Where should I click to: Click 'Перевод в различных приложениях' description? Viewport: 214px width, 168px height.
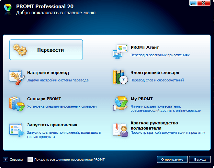160,55
